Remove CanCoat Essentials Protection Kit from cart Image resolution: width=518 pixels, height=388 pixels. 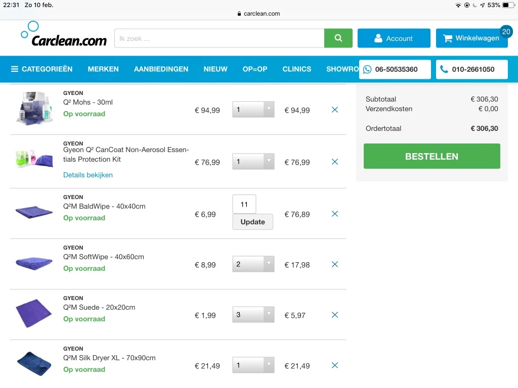[335, 162]
